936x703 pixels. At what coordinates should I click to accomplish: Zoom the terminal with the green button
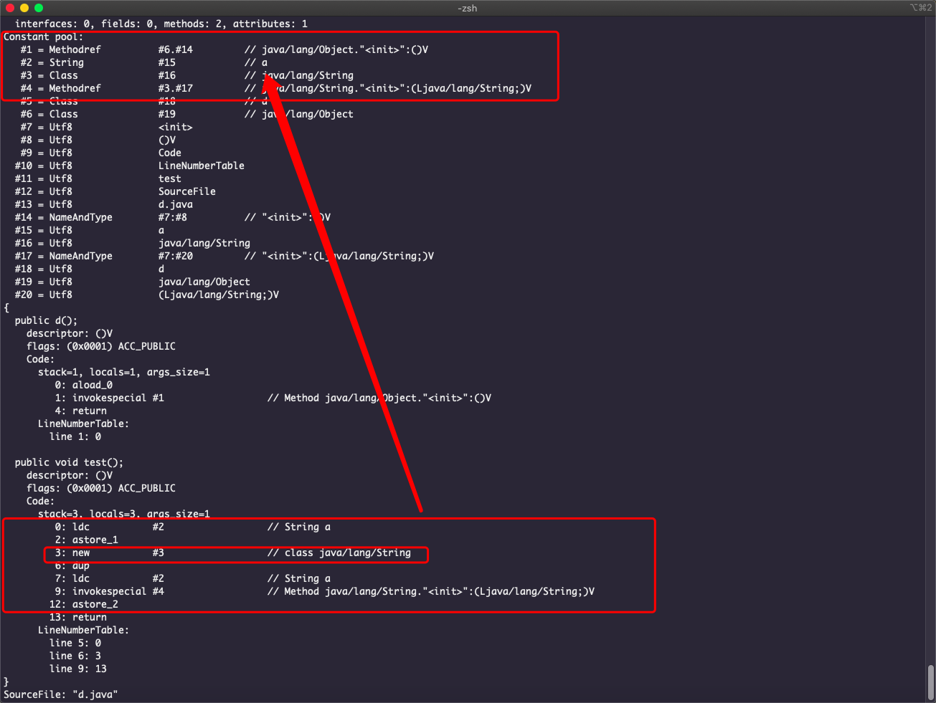pos(39,8)
